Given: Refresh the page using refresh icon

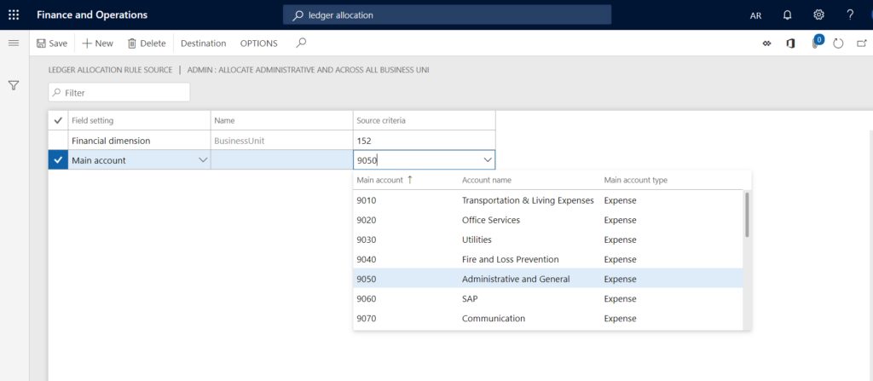Looking at the screenshot, I should pyautogui.click(x=838, y=43).
